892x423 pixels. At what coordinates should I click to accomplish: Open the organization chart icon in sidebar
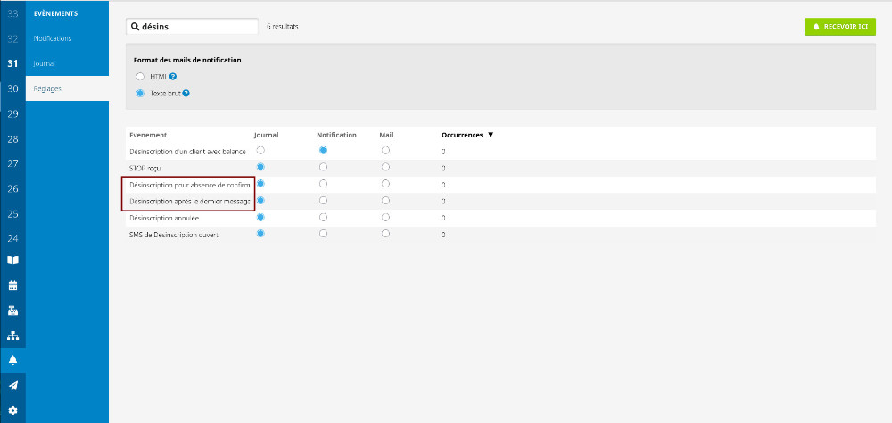point(12,336)
